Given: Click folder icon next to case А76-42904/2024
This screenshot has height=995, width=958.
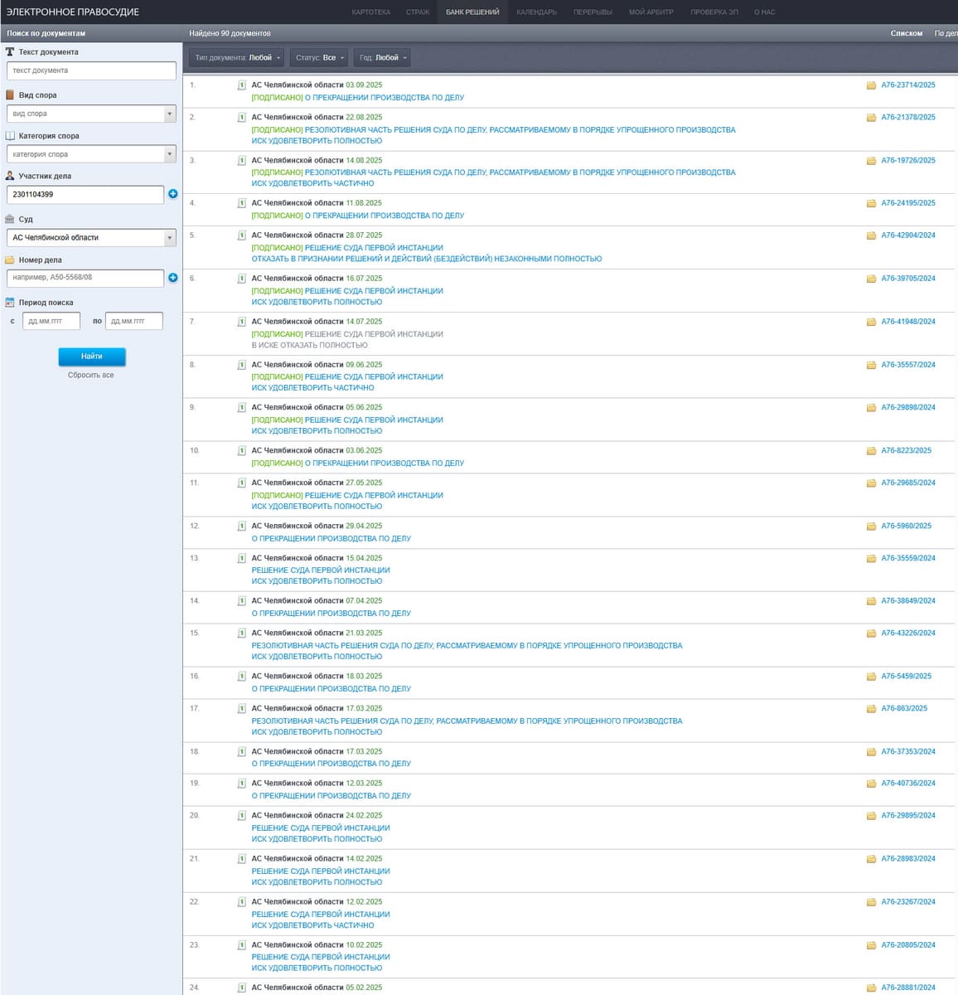Looking at the screenshot, I should click(871, 235).
